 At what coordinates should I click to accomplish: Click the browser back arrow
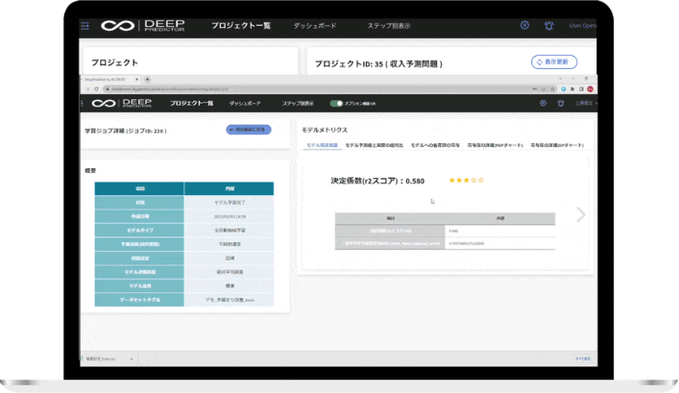pyautogui.click(x=84, y=88)
